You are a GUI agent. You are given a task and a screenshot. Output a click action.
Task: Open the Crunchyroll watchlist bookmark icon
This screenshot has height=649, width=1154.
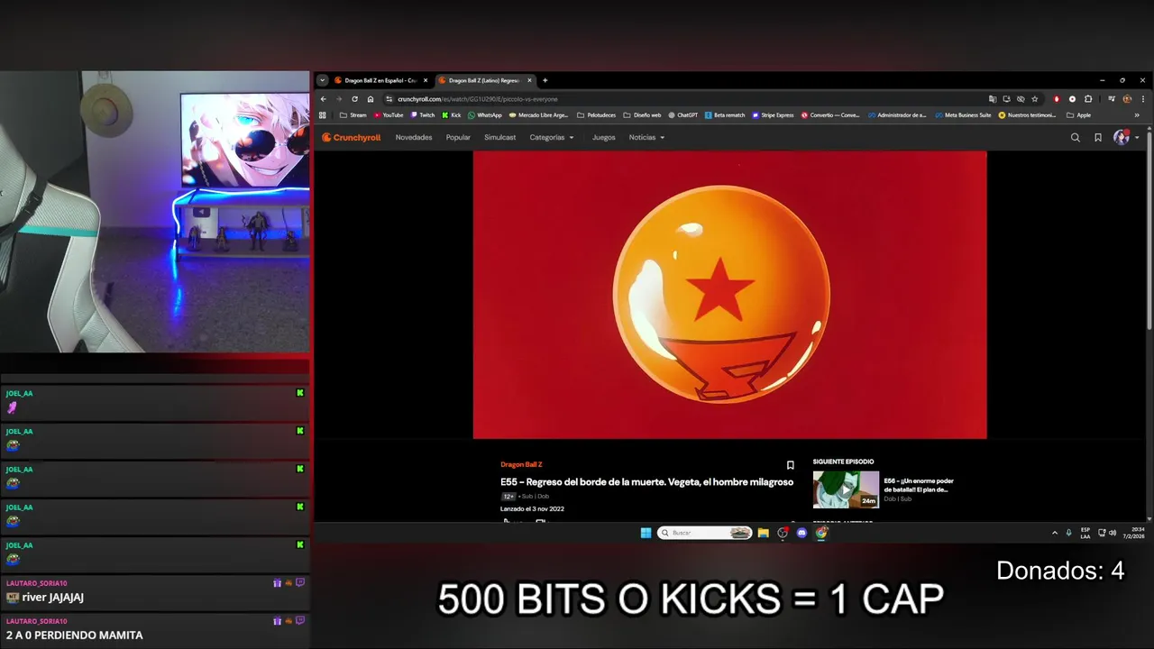[x=1098, y=138]
